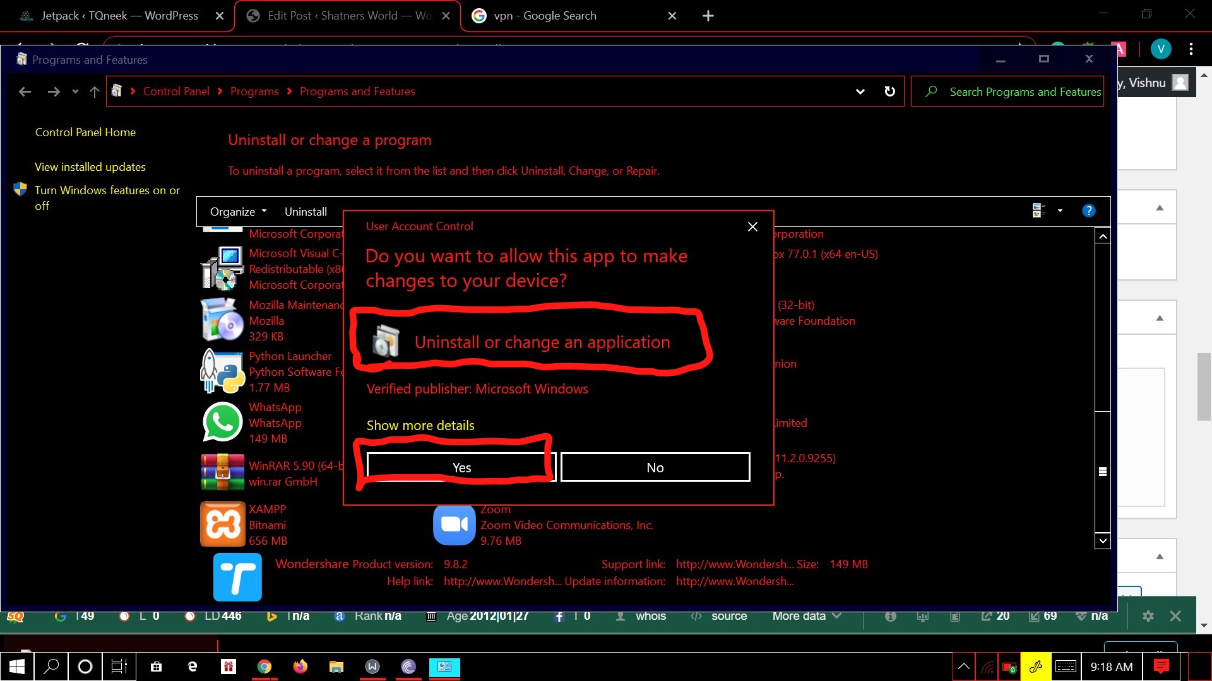Open more view options dropdown
1212x681 pixels.
[x=1060, y=211]
